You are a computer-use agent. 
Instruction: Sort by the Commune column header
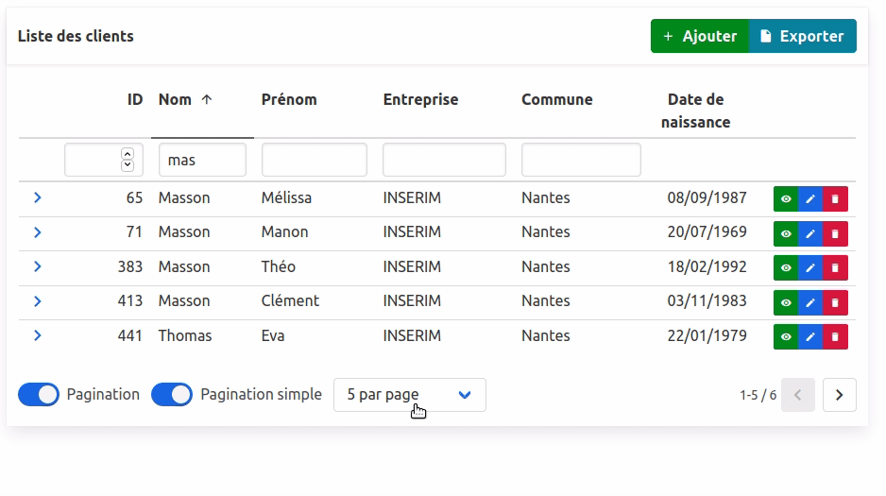(x=556, y=99)
